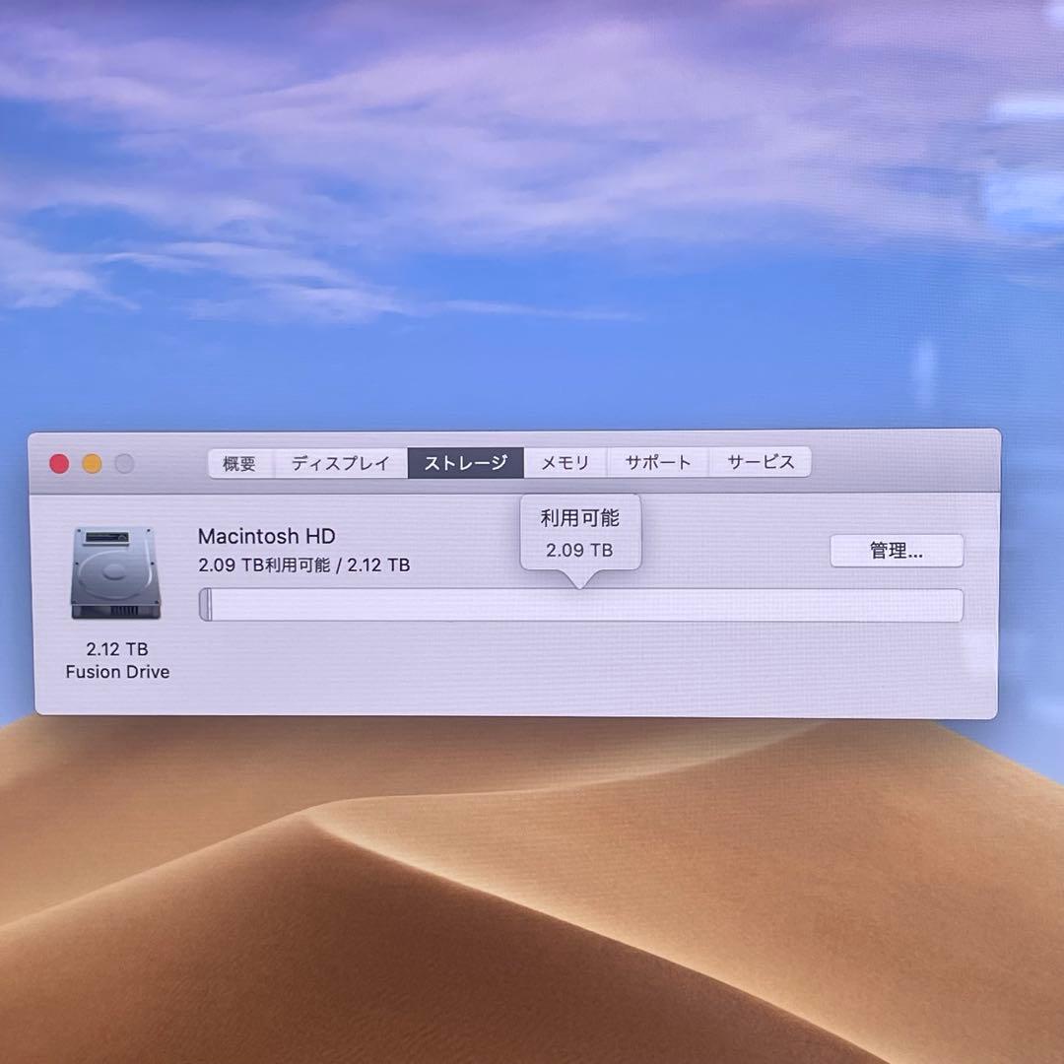Click the red close window button

(59, 462)
